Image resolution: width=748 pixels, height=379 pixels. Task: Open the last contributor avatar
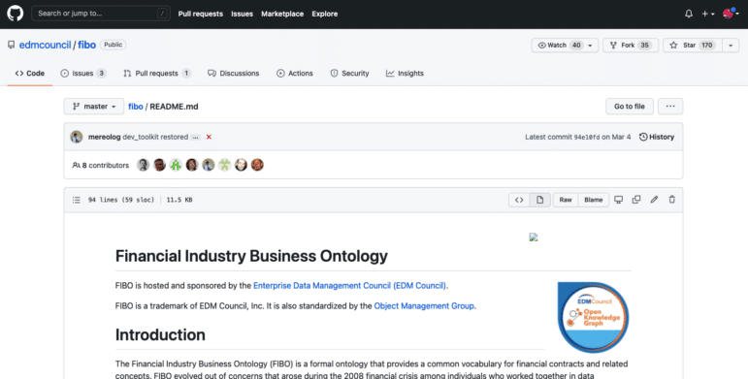[257, 165]
